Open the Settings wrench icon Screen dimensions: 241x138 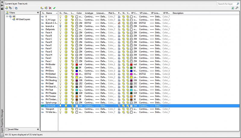point(237,8)
